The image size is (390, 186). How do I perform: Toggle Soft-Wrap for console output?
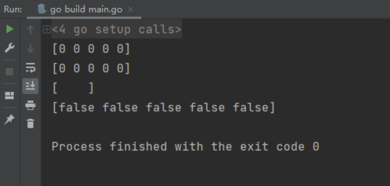coord(30,68)
